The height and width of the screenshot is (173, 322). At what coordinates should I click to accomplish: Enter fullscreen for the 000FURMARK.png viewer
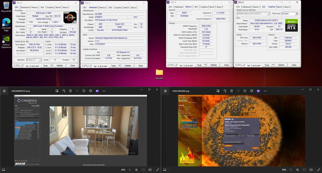pos(318,170)
